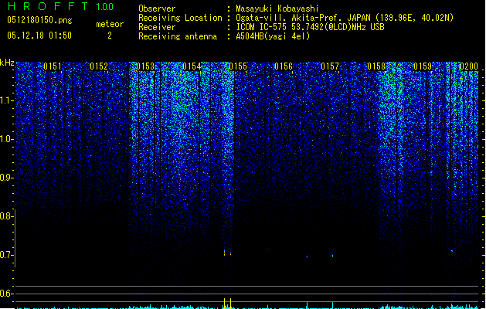This screenshot has height=309, width=486.
Task: Click time marker 0153
Action: pos(145,66)
